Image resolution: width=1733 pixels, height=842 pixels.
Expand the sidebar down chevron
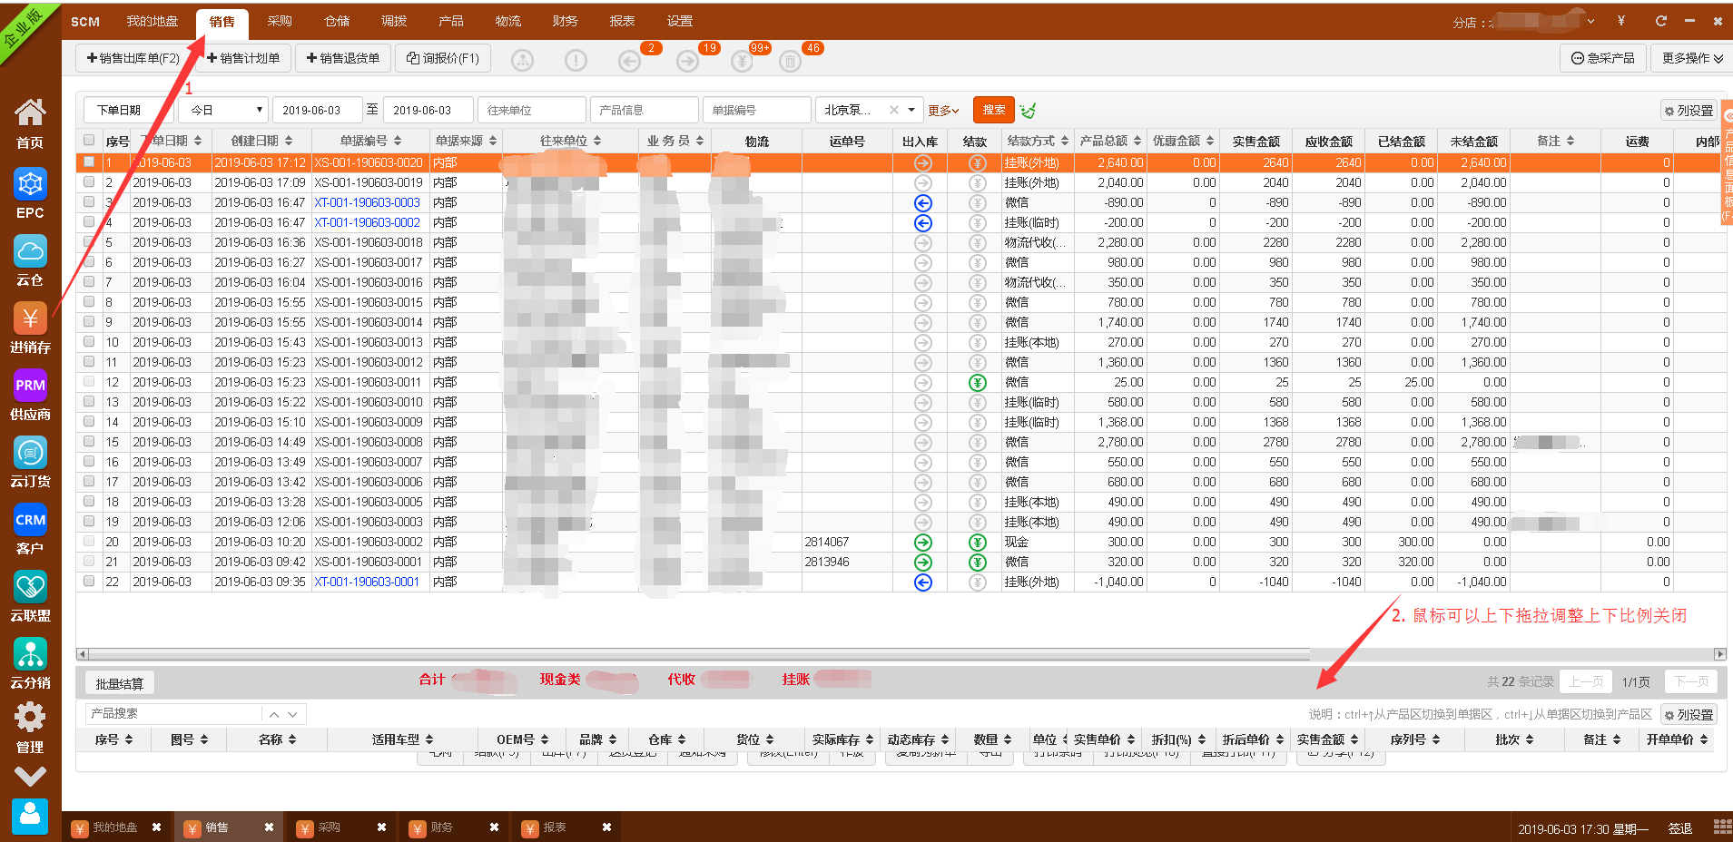[x=30, y=776]
